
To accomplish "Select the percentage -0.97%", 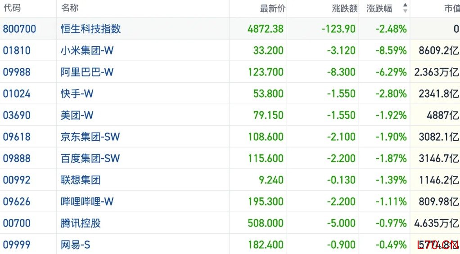I will [x=391, y=223].
